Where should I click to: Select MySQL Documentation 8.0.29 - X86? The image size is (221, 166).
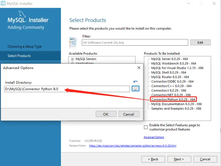176,104
